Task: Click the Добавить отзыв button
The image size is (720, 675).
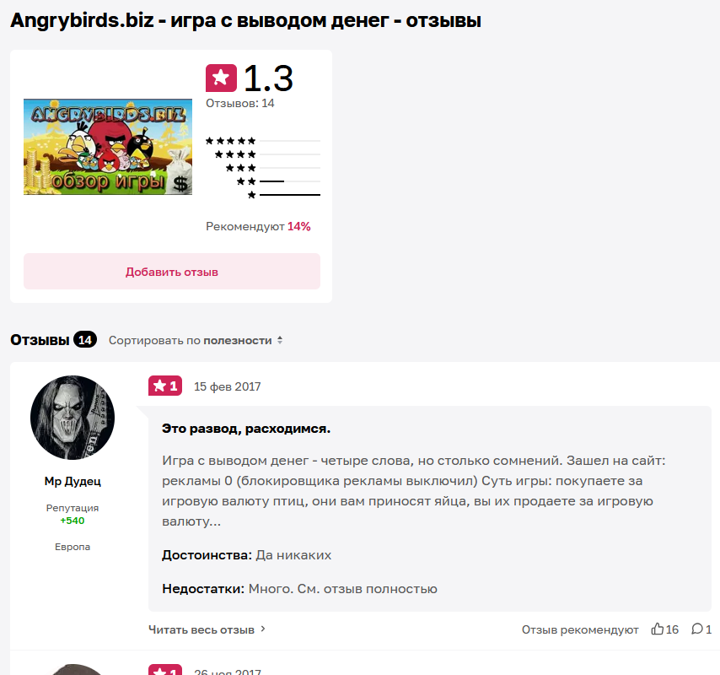Action: click(172, 272)
